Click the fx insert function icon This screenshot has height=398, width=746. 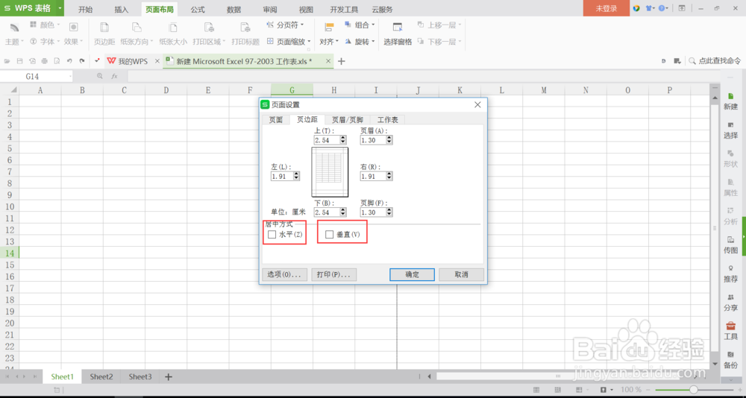(114, 76)
